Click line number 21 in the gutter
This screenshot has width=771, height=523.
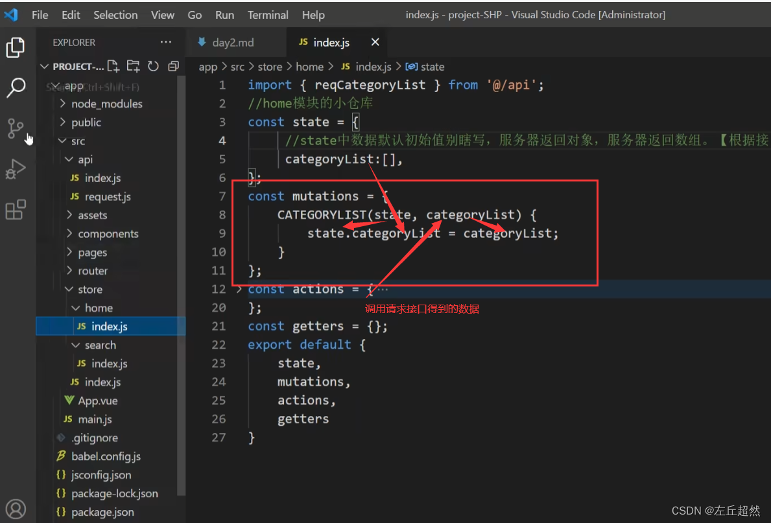coord(219,327)
